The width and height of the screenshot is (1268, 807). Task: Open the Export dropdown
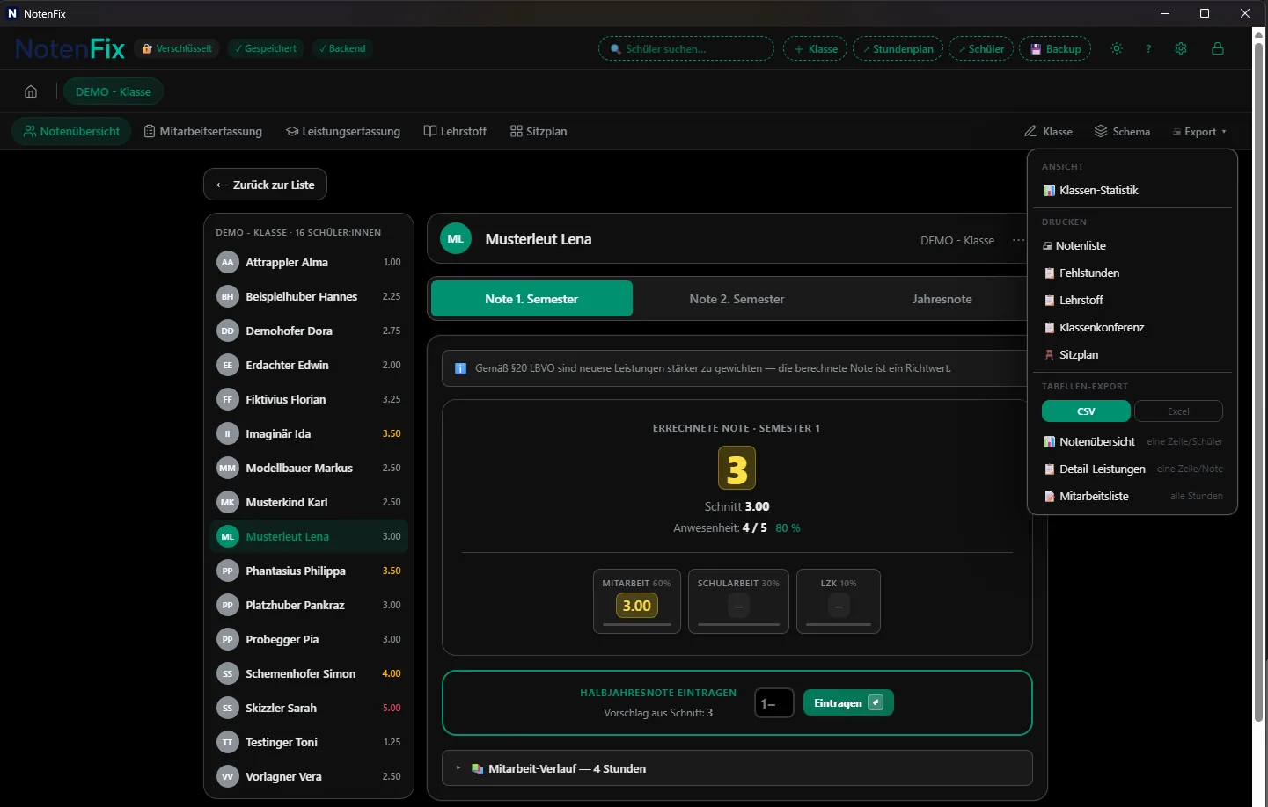coord(1199,131)
